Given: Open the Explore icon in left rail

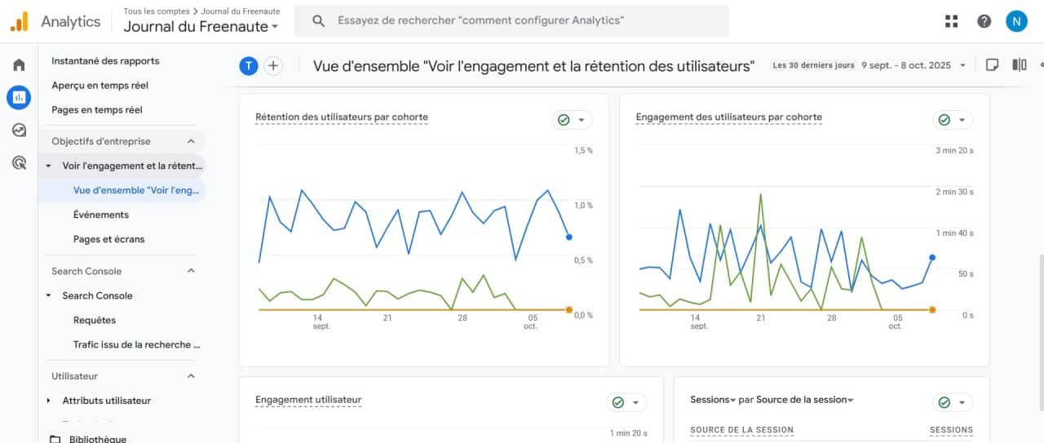Looking at the screenshot, I should coord(19,130).
